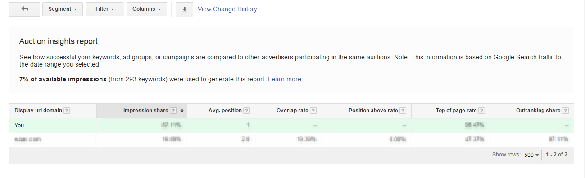Open View Change History link

tap(227, 9)
